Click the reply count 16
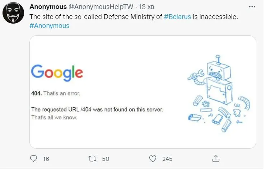 (x=46, y=159)
